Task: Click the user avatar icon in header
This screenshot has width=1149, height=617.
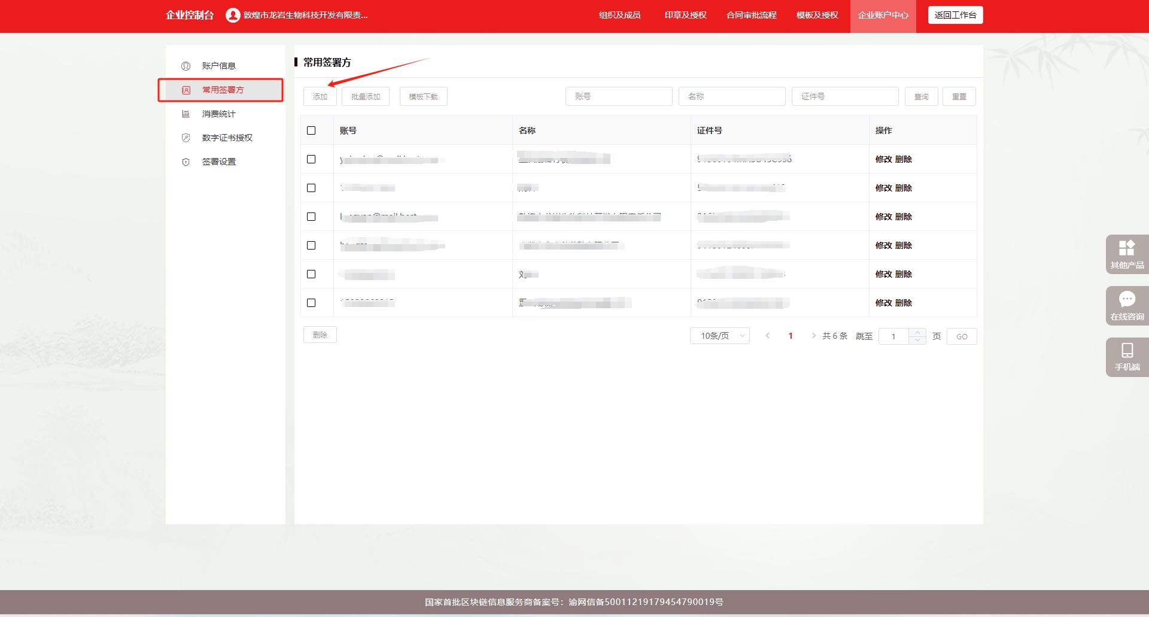Action: click(x=233, y=15)
